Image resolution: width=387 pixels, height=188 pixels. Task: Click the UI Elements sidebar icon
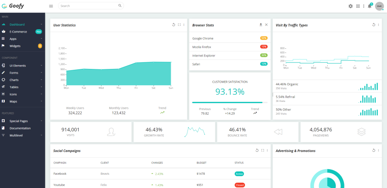point(3,66)
